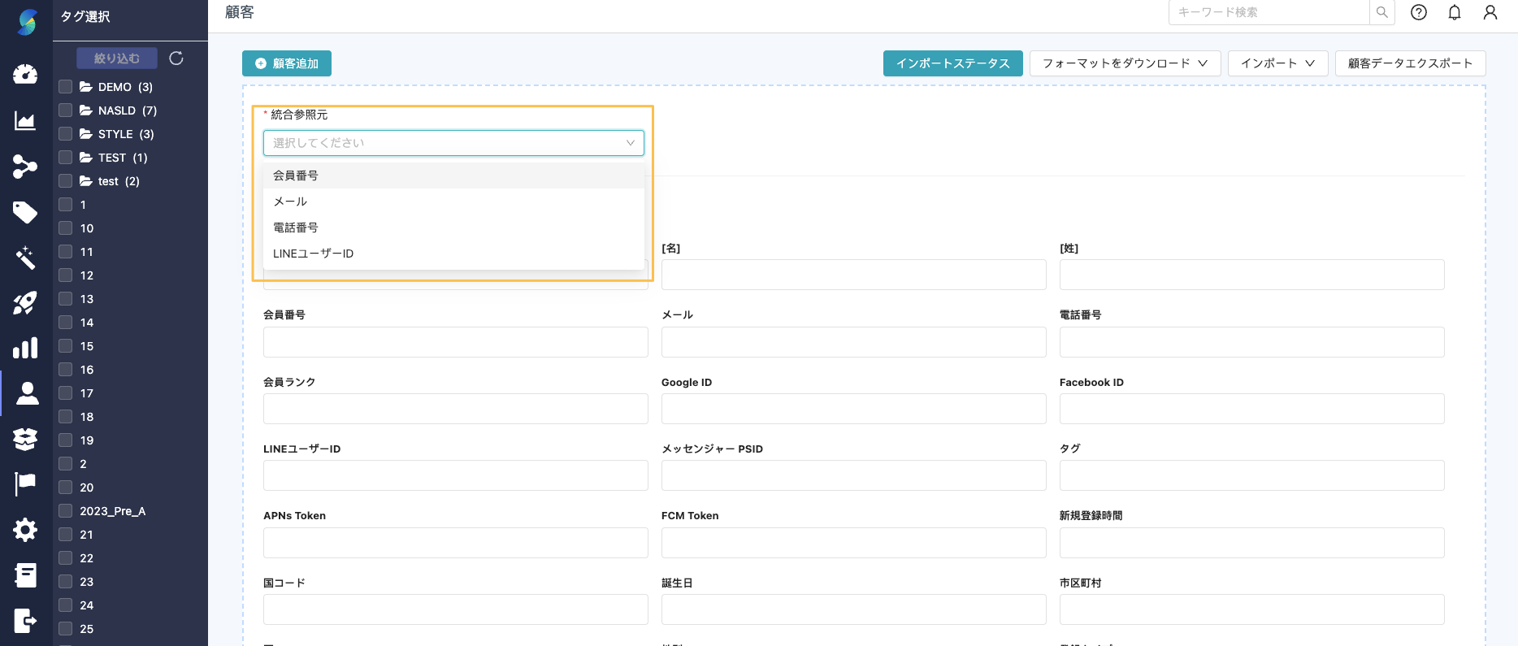Click the settings gear icon in sidebar
The height and width of the screenshot is (646, 1518).
pos(25,530)
